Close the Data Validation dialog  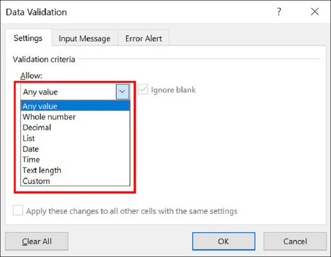pyautogui.click(x=314, y=12)
